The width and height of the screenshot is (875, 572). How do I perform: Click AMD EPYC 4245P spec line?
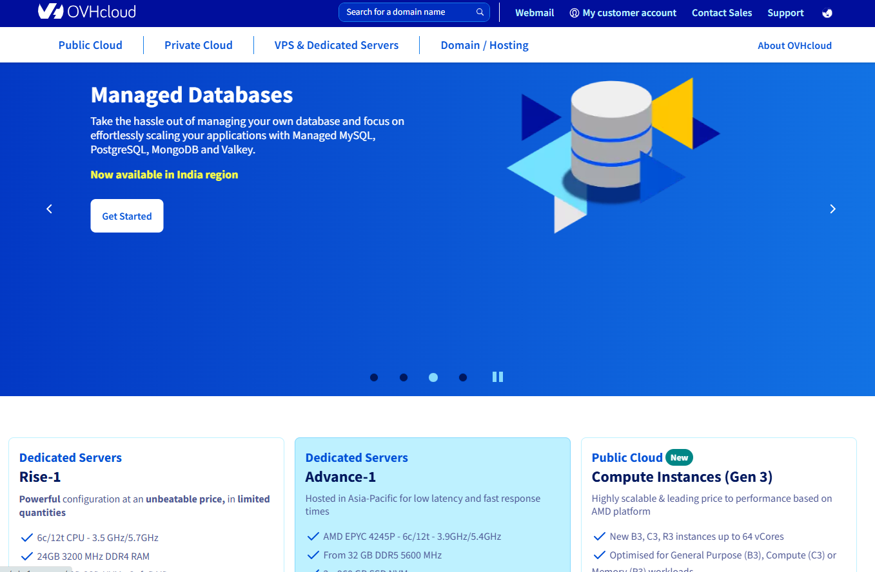[412, 537]
